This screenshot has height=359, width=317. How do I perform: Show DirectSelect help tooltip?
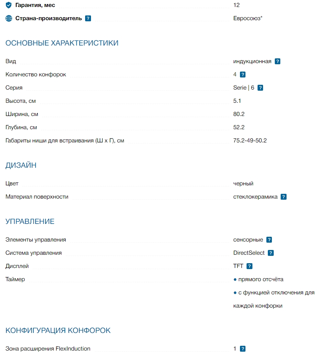pos(271,253)
